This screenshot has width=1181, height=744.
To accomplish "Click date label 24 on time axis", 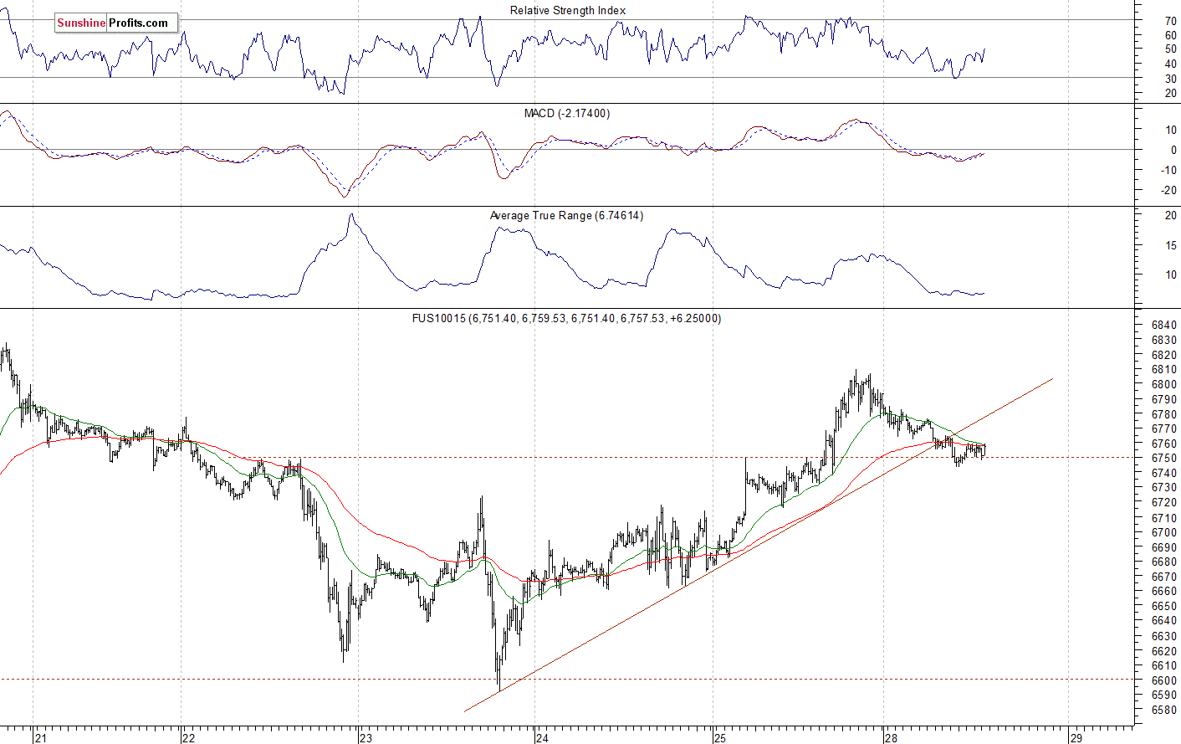I will tap(542, 737).
